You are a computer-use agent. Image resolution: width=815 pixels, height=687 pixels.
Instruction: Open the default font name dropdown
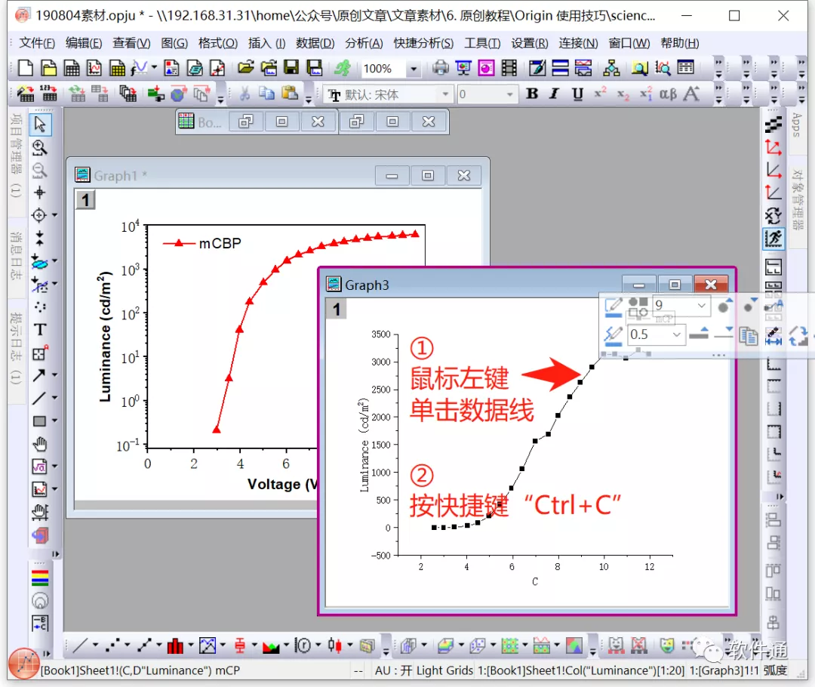pyautogui.click(x=445, y=94)
